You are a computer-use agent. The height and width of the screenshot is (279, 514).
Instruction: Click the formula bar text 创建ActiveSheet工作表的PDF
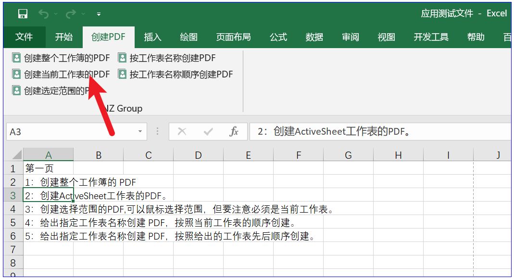point(341,131)
